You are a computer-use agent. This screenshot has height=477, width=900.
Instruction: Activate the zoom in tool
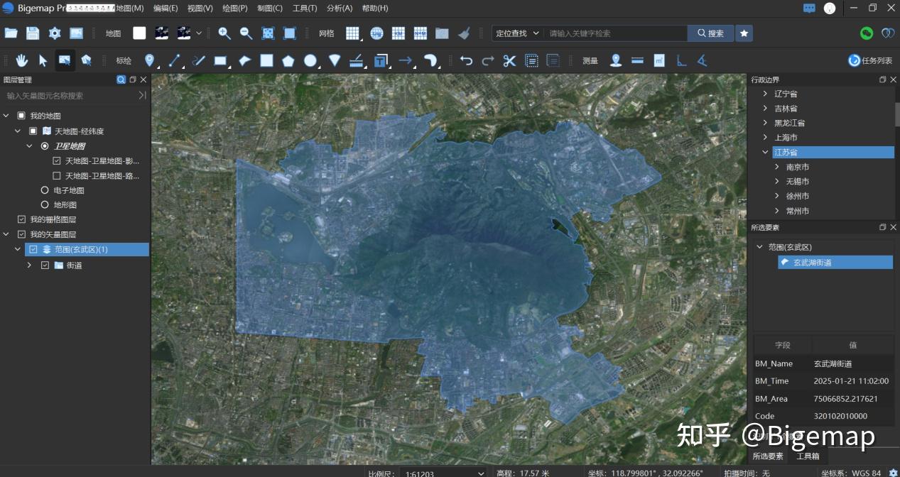pyautogui.click(x=224, y=33)
